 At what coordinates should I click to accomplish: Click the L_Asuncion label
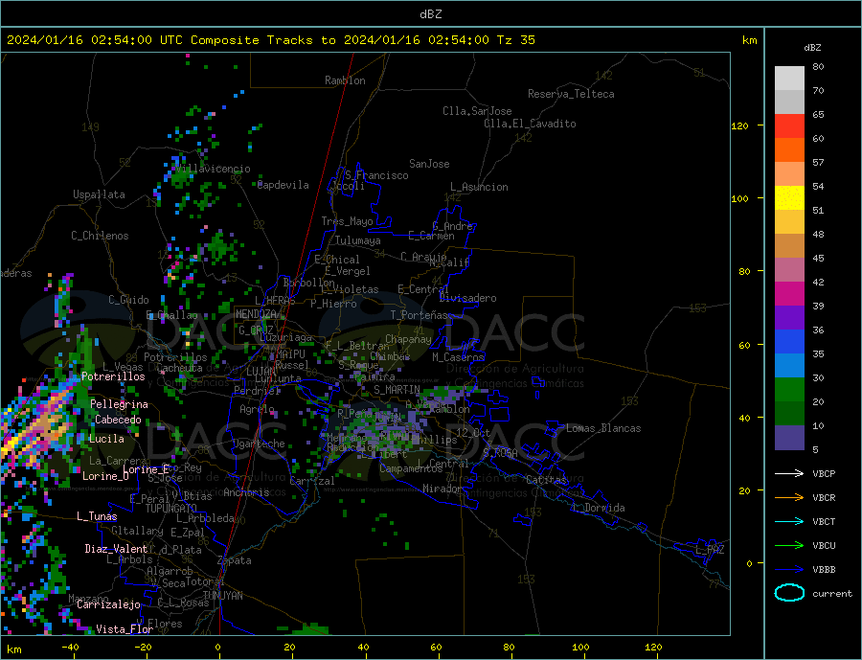pos(480,187)
